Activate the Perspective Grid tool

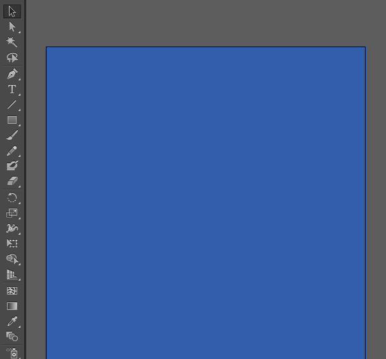coord(12,274)
